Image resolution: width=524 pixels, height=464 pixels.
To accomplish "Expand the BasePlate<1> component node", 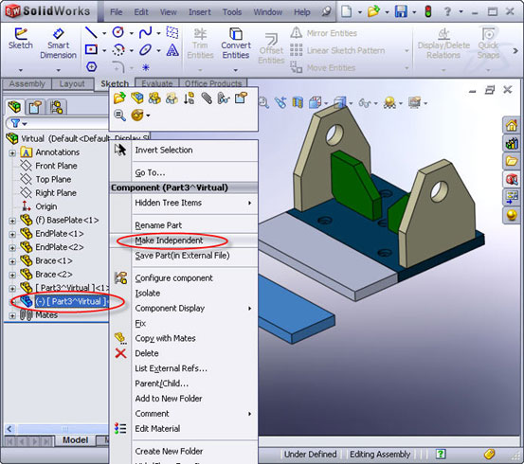I will coord(12,221).
